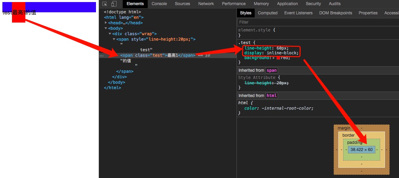Select the closing </div> tag line
Viewport: 399px width, 178px height.
tap(119, 77)
